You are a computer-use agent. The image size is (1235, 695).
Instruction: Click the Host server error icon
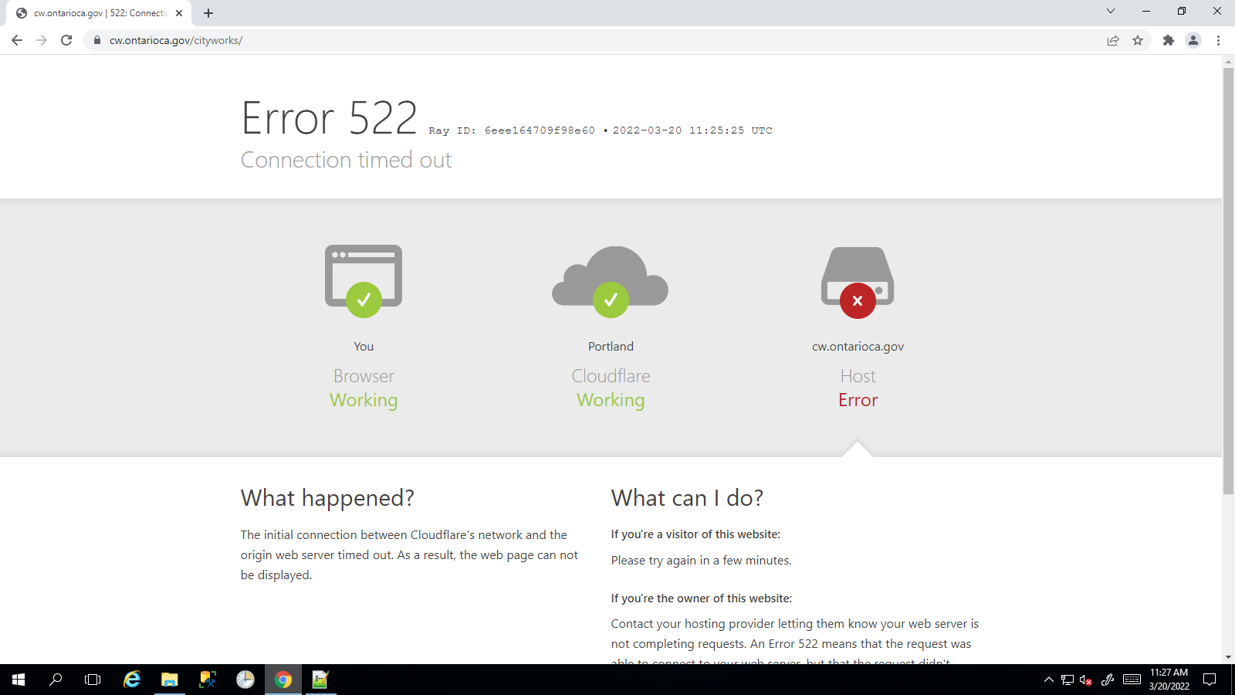click(858, 282)
